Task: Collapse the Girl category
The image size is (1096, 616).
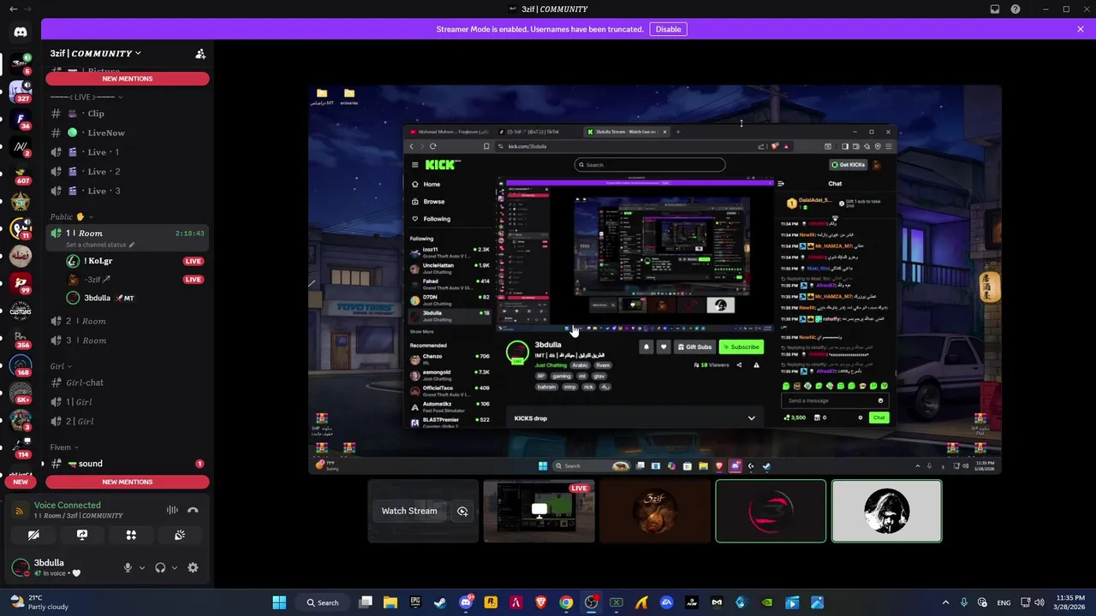Action: tap(61, 366)
